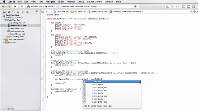Switch to Standard editor
The image size is (198, 111).
pyautogui.click(x=167, y=6)
